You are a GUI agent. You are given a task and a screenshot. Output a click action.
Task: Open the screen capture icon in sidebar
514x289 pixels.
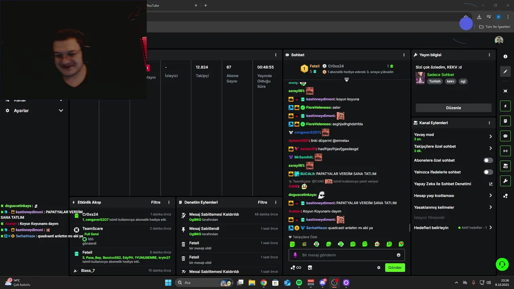coord(505,91)
